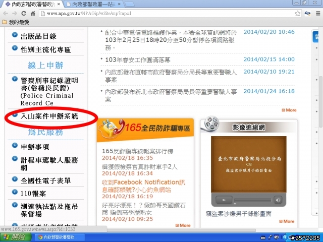Click the date 2014/02/15 14:00
Viewport: 323px width, 242px height.
click(x=269, y=59)
